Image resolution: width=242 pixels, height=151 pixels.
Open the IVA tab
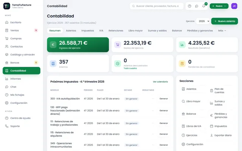click(x=101, y=31)
